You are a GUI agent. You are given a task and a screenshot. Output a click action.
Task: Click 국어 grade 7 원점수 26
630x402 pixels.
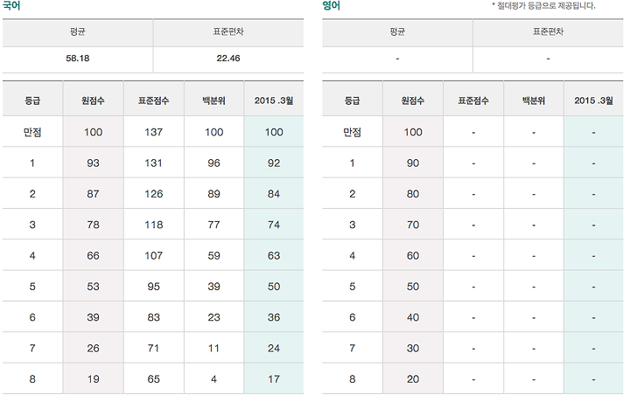click(94, 348)
